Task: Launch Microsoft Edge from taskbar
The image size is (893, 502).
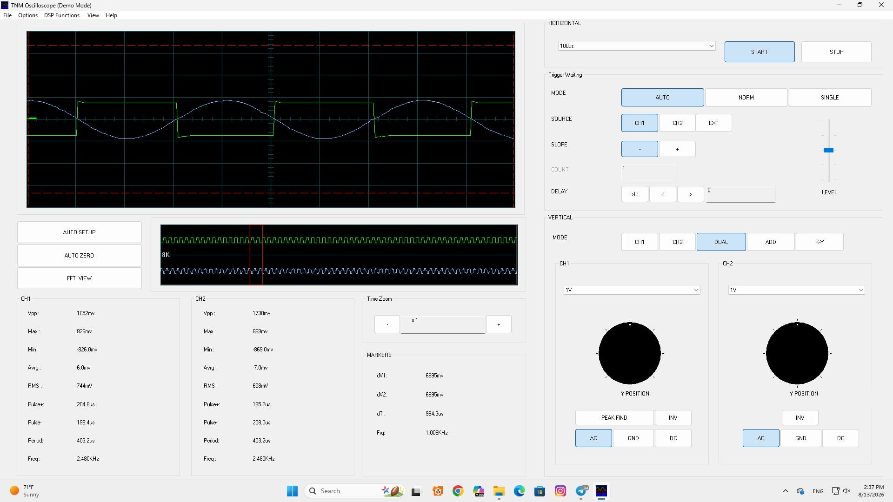Action: pos(520,491)
